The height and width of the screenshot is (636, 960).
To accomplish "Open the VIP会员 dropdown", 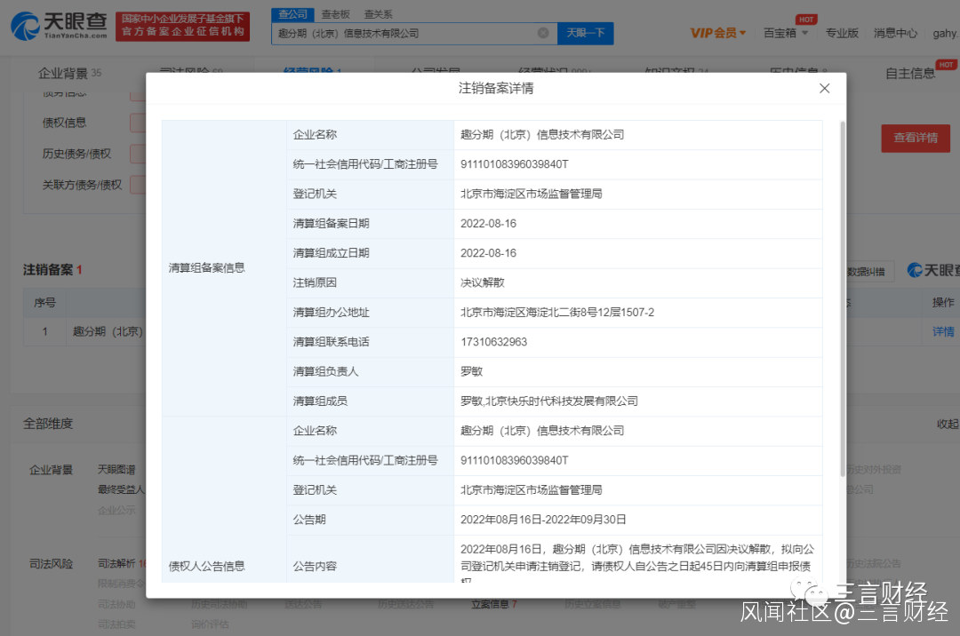I will 718,33.
